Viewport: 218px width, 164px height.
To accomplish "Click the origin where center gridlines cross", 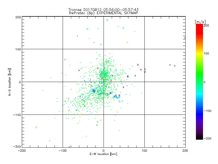I will click(x=104, y=82).
